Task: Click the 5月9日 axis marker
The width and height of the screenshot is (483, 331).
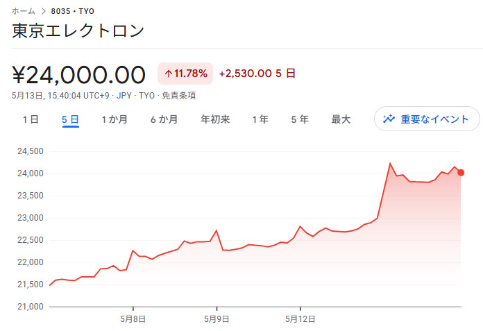Action: click(217, 319)
